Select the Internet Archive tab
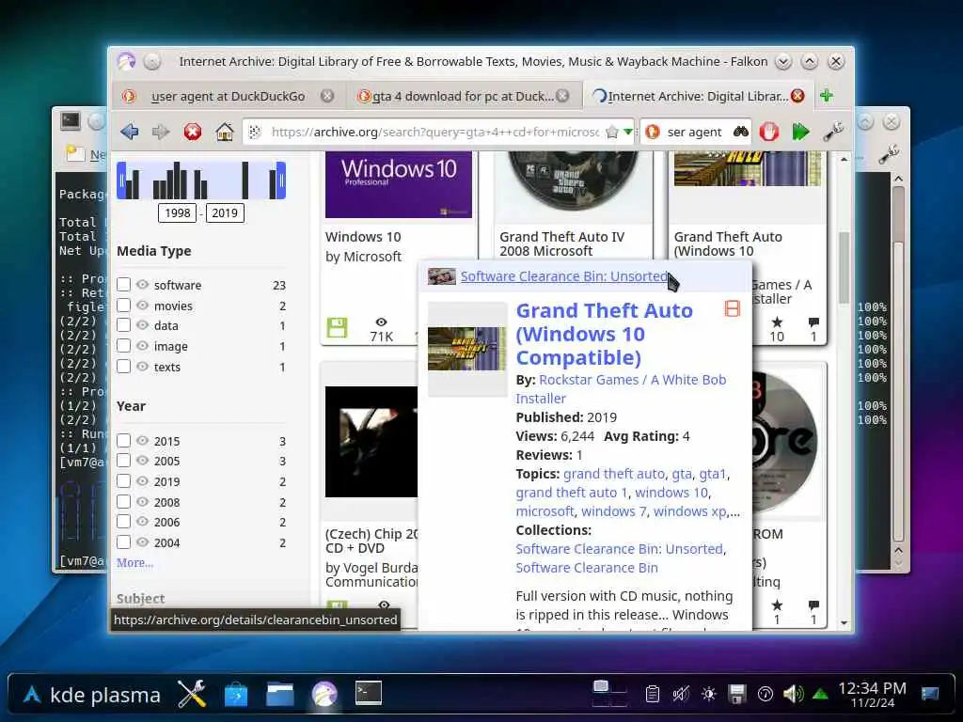 click(x=698, y=97)
